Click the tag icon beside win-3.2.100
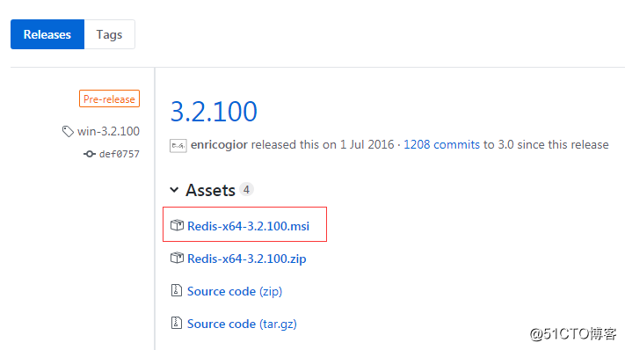 pyautogui.click(x=68, y=131)
